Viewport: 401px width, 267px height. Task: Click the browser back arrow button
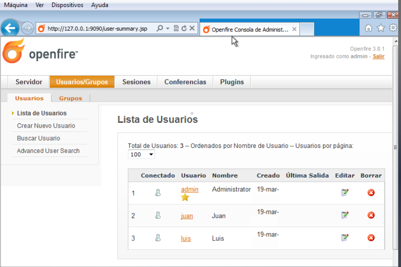[x=10, y=28]
